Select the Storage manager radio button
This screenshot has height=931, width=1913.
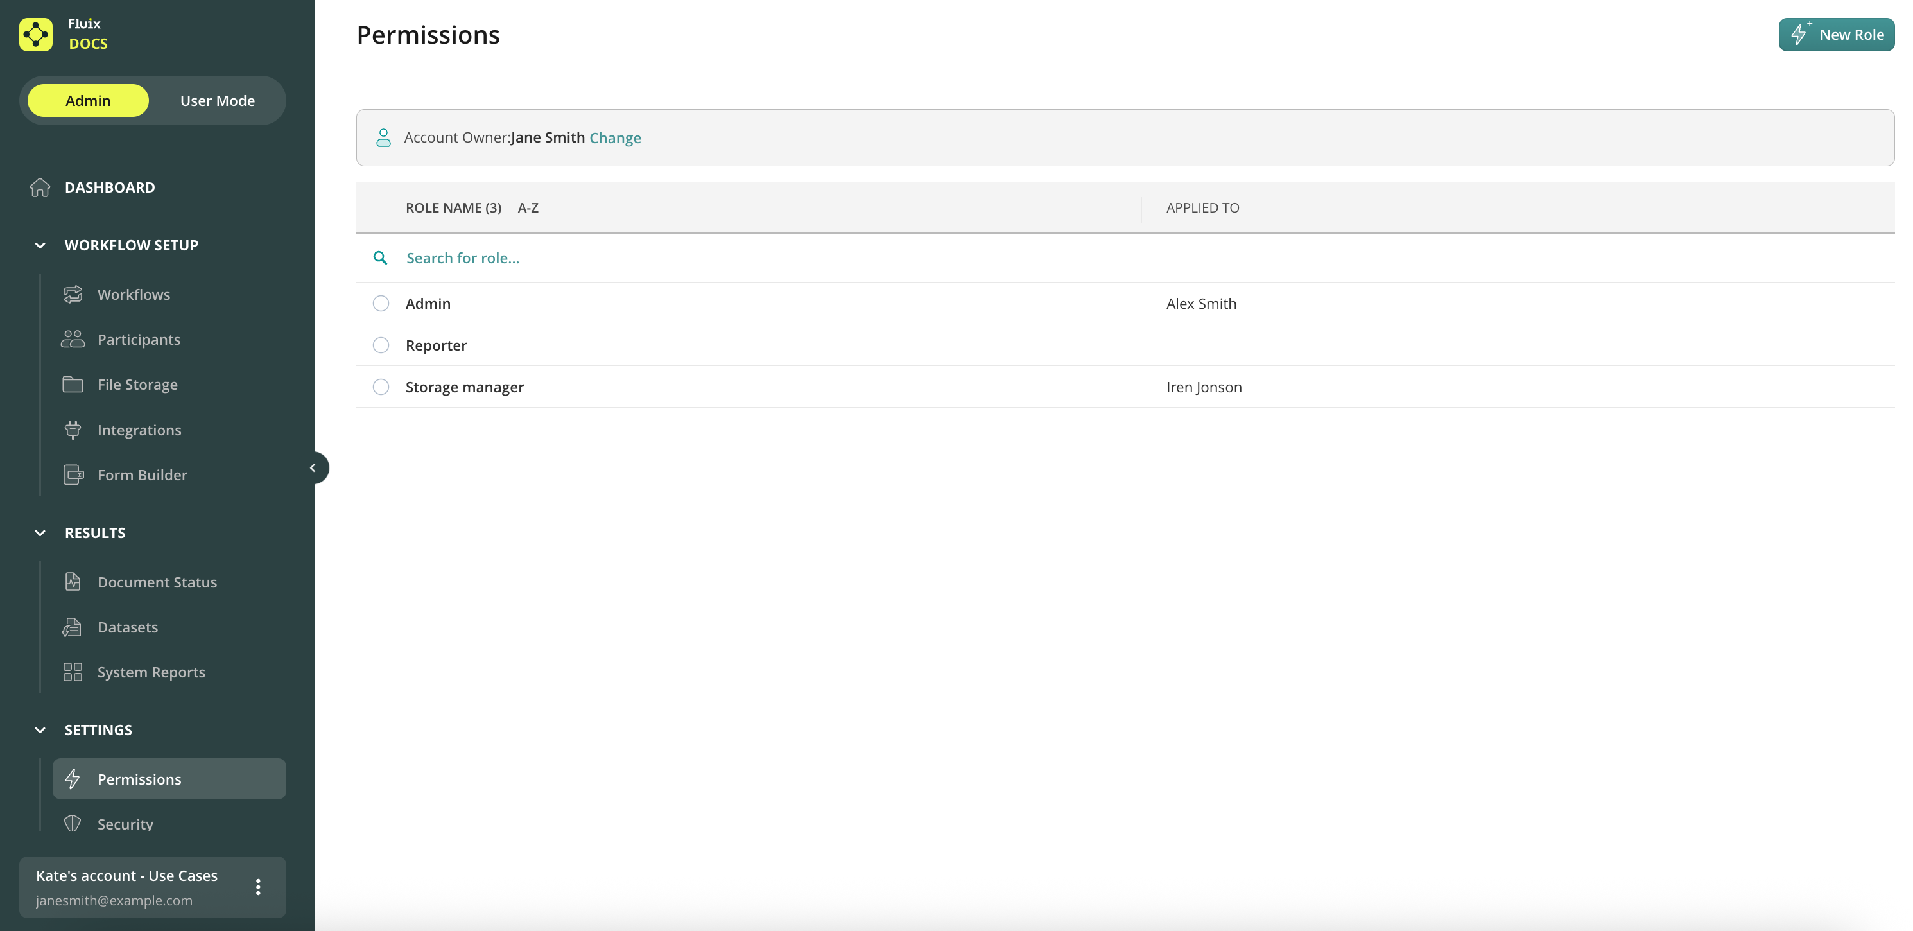click(x=381, y=387)
